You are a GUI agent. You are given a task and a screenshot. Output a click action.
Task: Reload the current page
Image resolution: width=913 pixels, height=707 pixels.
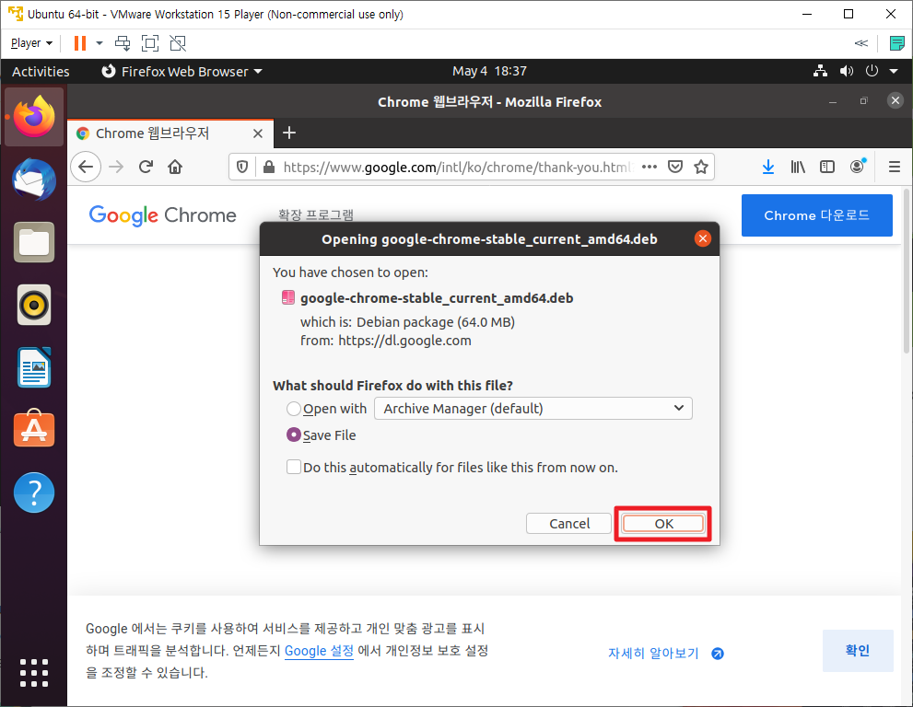click(146, 167)
